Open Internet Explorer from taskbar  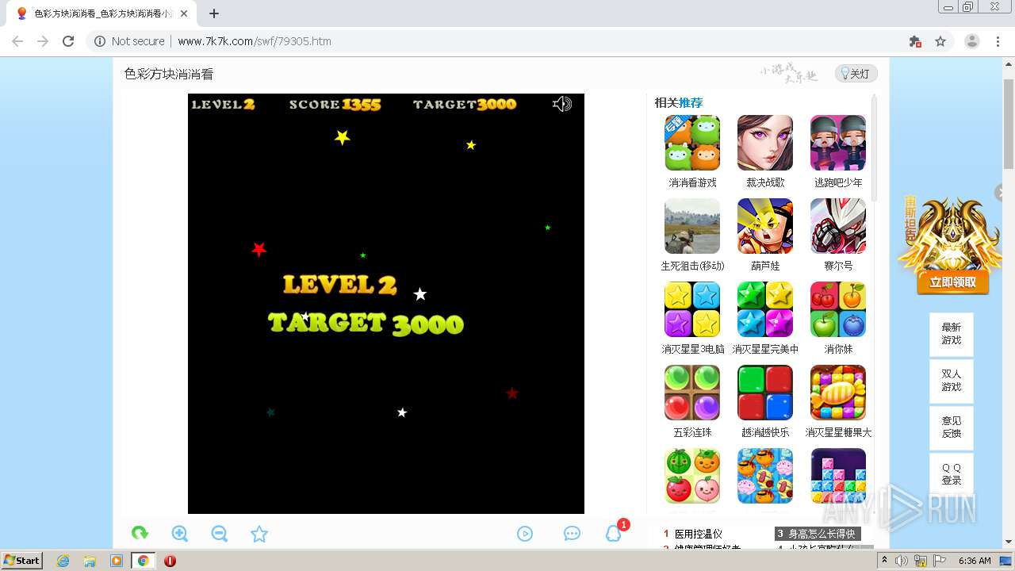pyautogui.click(x=63, y=561)
